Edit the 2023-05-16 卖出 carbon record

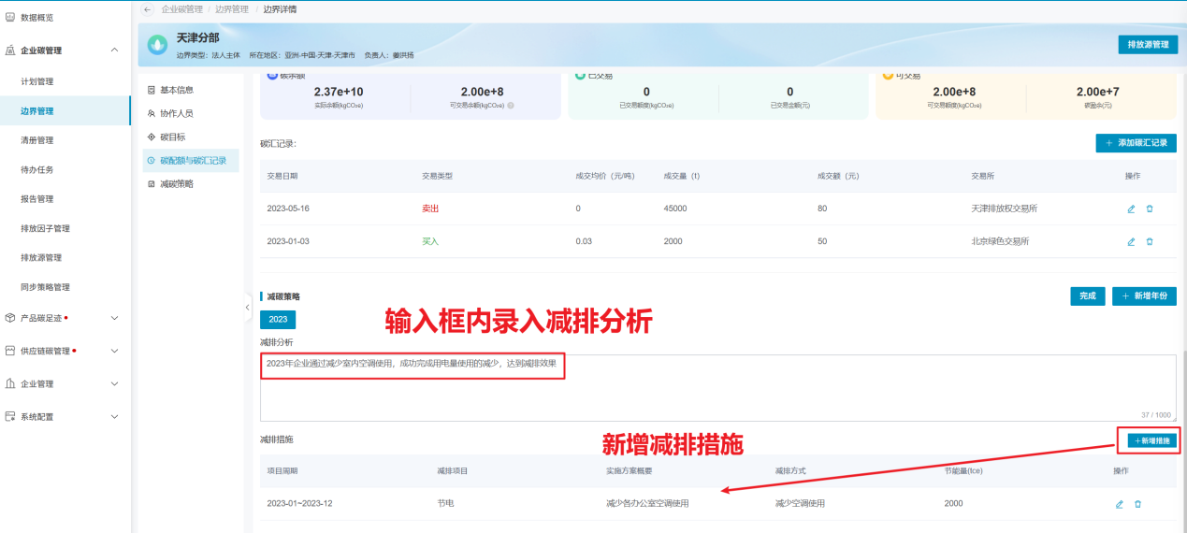pos(1131,209)
